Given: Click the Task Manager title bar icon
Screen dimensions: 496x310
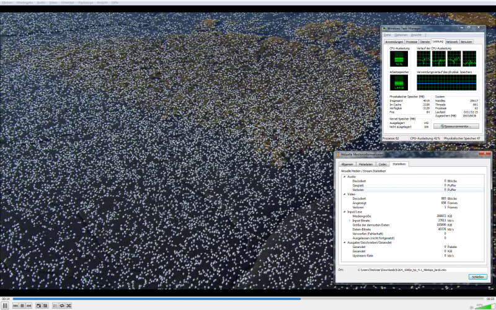Looking at the screenshot, I should 384,28.
